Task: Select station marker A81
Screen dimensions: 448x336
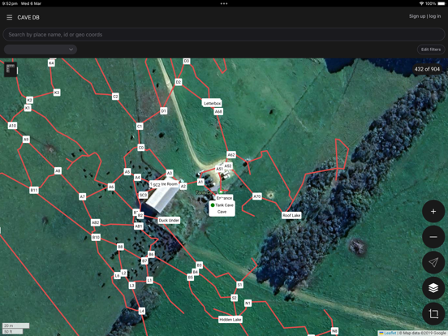Action: click(x=138, y=226)
